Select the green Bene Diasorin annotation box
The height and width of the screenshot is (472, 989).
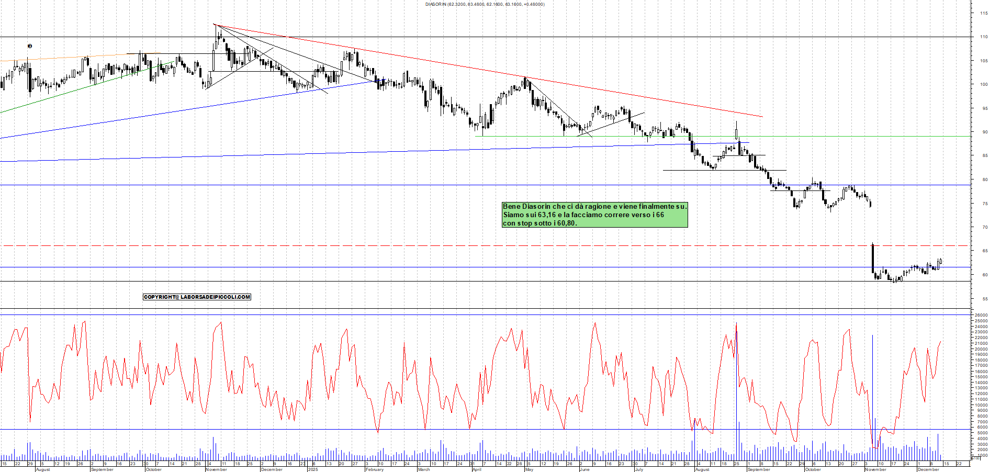(x=594, y=215)
